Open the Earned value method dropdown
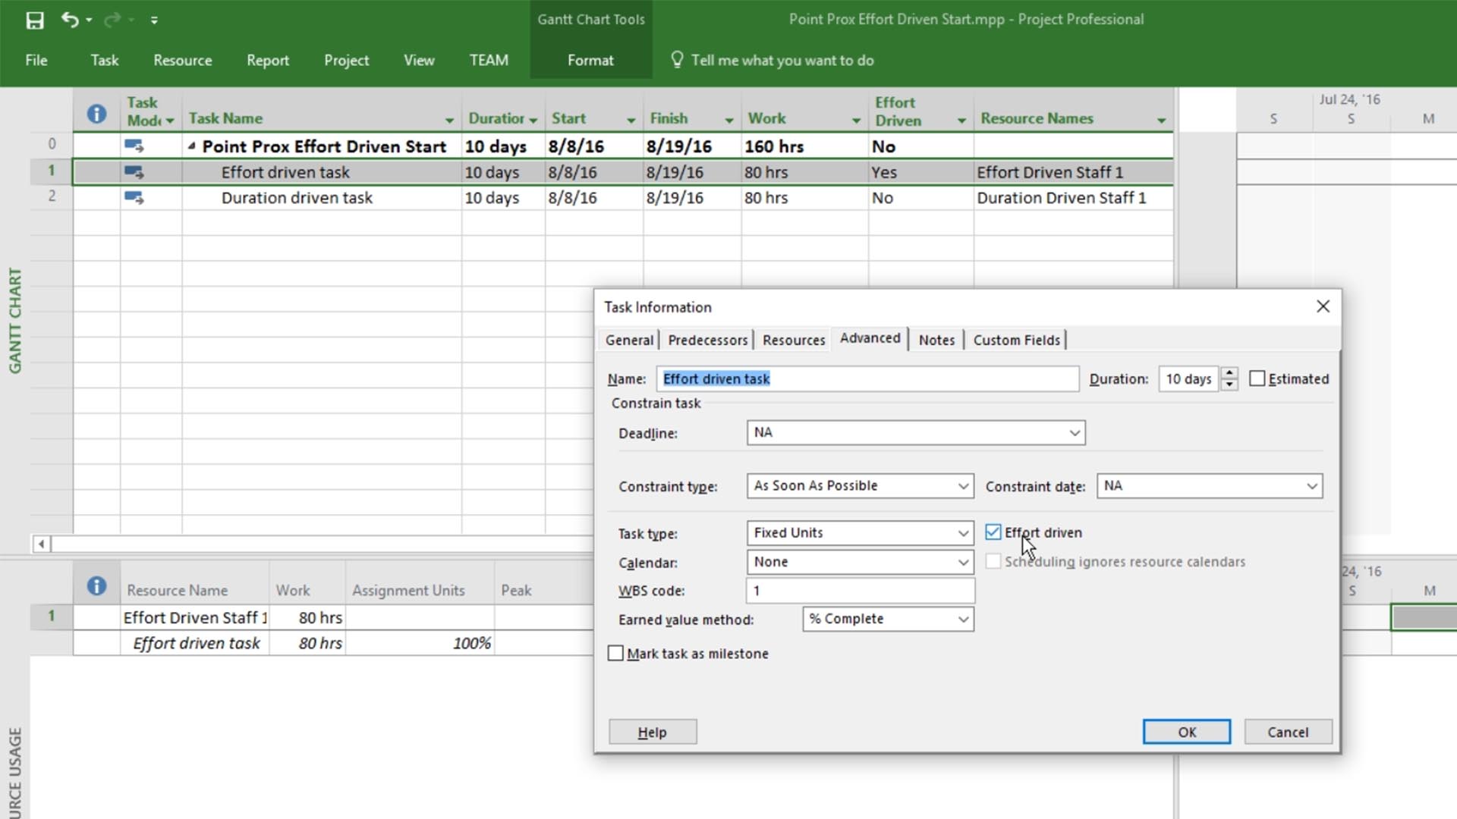This screenshot has height=819, width=1457. coord(962,619)
